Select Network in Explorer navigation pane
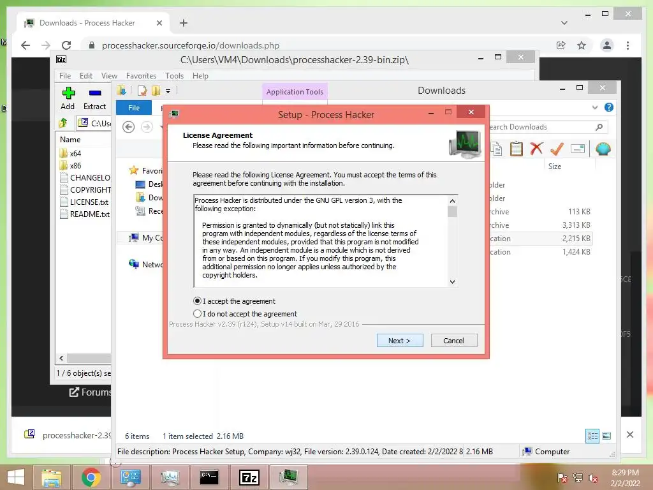This screenshot has width=653, height=490. tap(146, 264)
